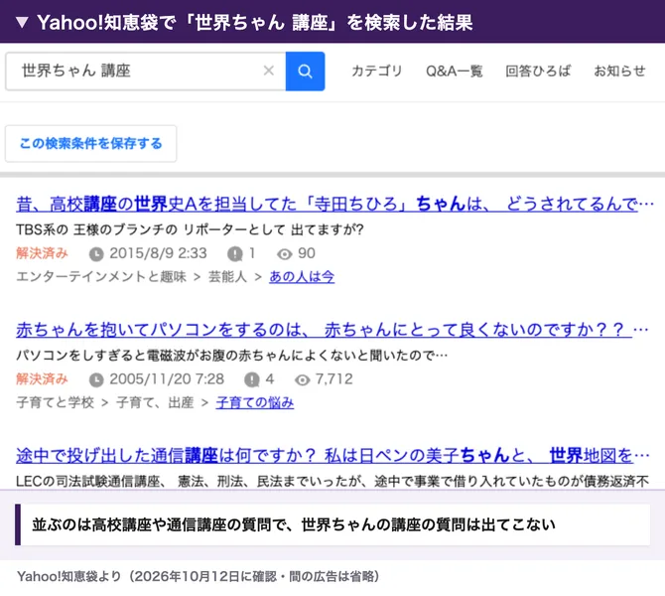Click the 子育てと学校 breadcrumb text
The image size is (665, 596).
[56, 402]
